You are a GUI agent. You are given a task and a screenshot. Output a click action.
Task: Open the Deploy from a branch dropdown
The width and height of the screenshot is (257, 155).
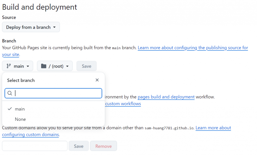31,27
